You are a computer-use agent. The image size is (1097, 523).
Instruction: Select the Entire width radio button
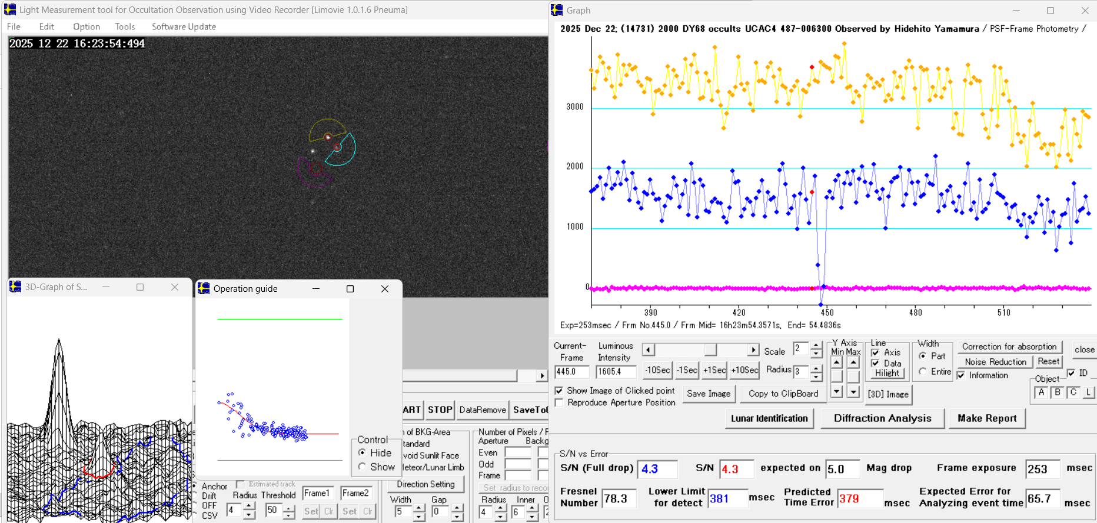coord(923,371)
